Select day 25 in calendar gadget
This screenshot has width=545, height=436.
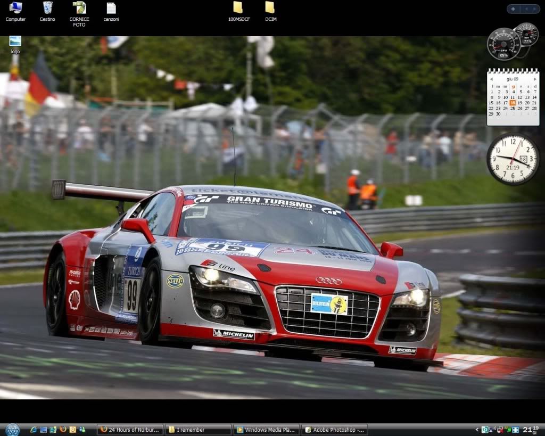pos(513,109)
